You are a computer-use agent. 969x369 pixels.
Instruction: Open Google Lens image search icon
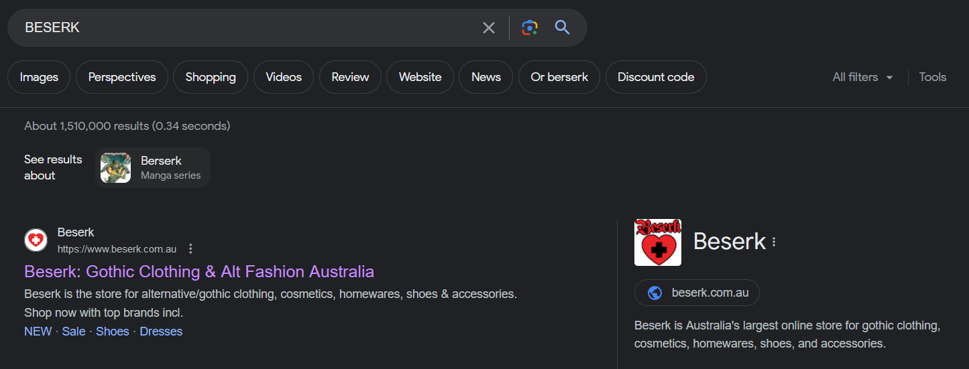[530, 27]
